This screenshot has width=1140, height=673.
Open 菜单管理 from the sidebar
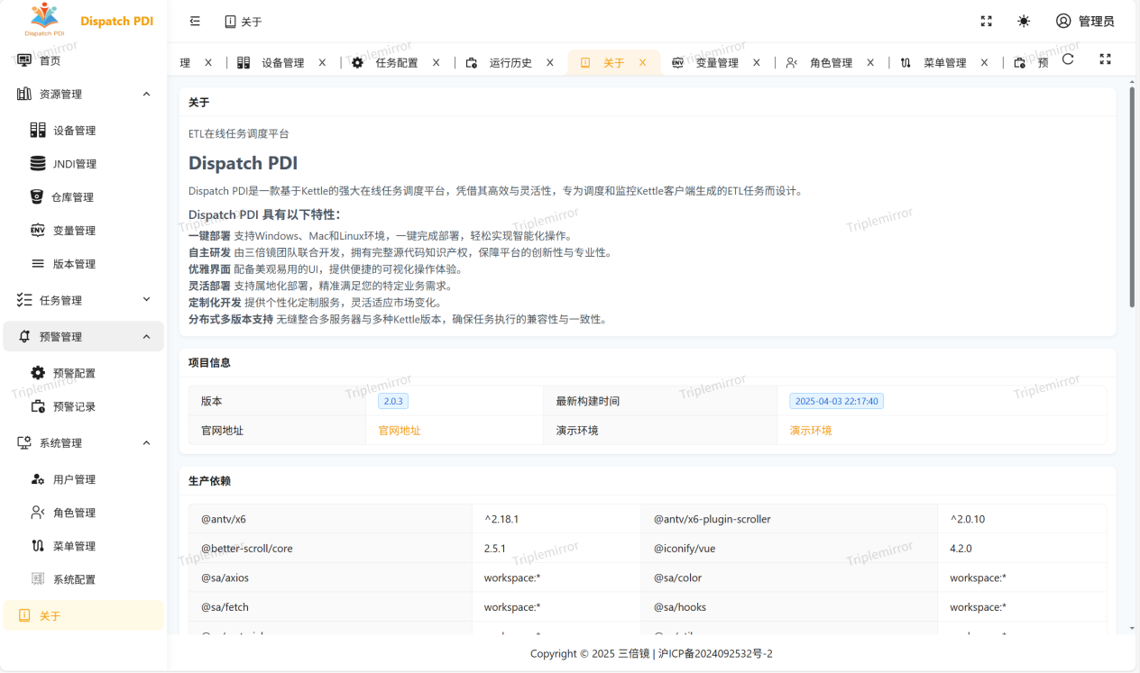tap(84, 546)
